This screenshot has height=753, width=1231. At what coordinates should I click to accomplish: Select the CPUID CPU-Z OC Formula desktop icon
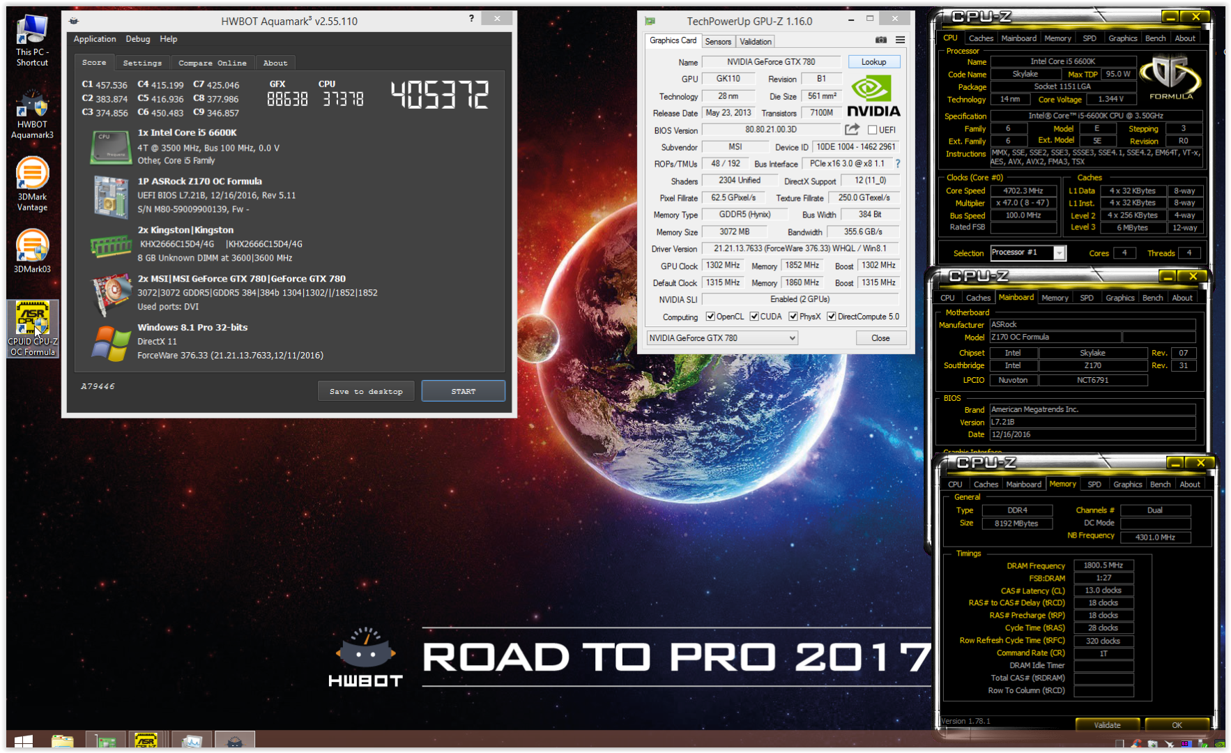(32, 328)
